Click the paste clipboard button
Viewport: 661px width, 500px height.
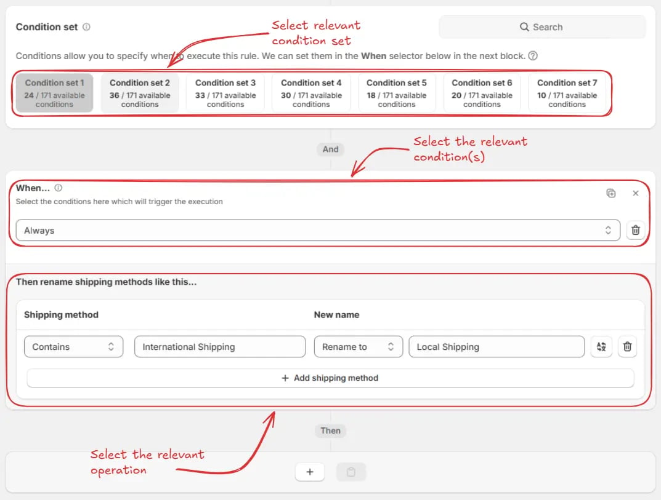(351, 472)
